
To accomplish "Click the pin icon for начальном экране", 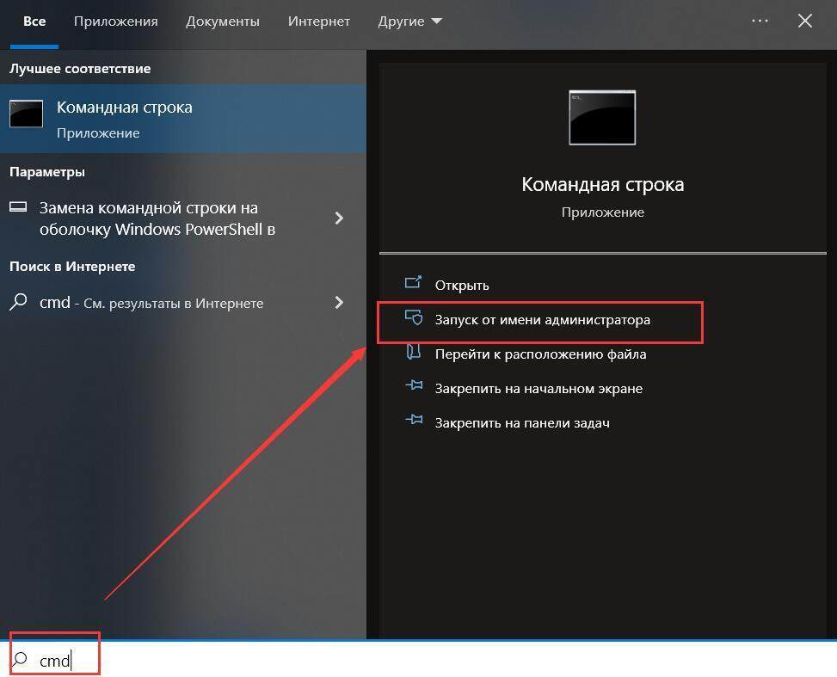I will click(x=414, y=385).
